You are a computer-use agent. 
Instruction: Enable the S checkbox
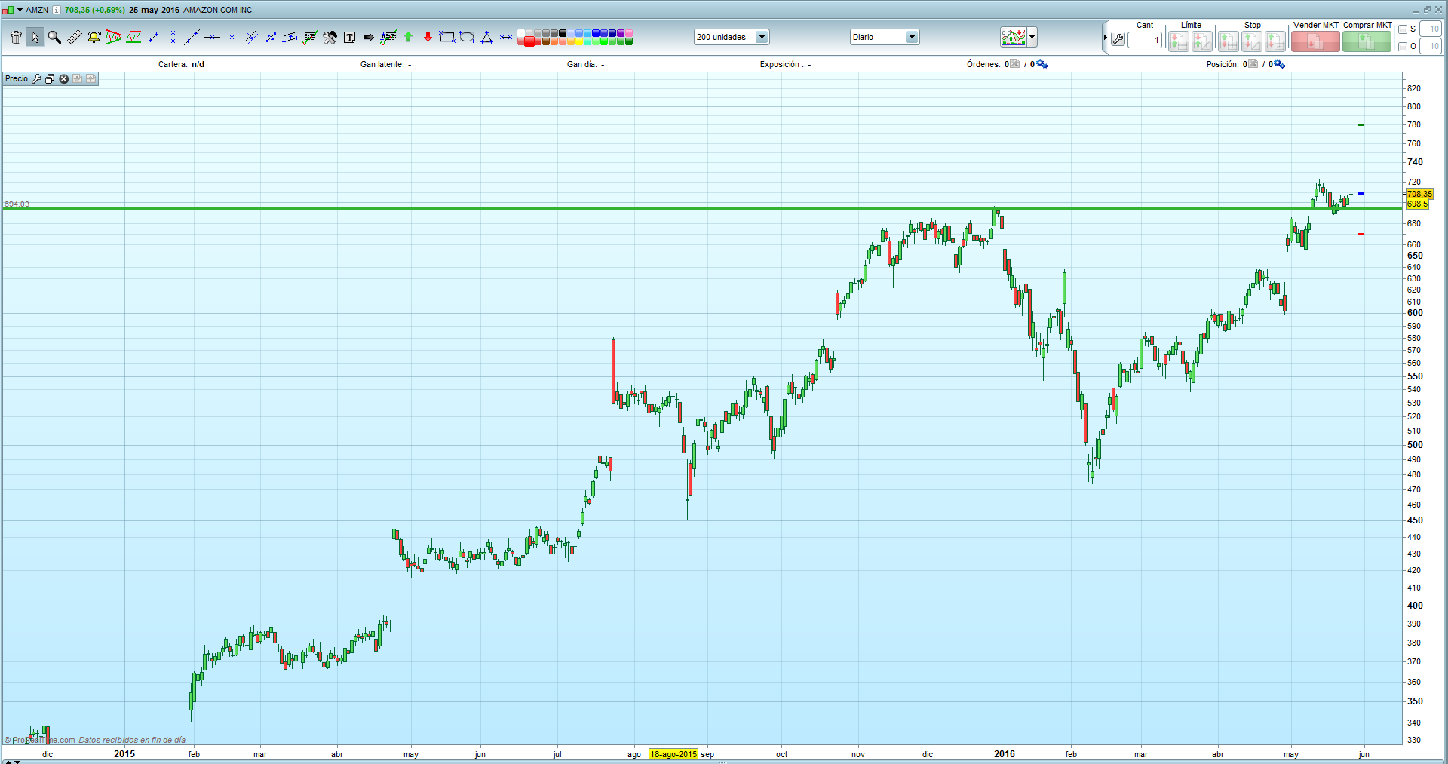(x=1403, y=29)
